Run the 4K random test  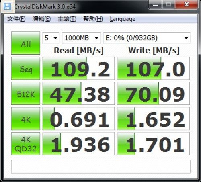pos(26,119)
